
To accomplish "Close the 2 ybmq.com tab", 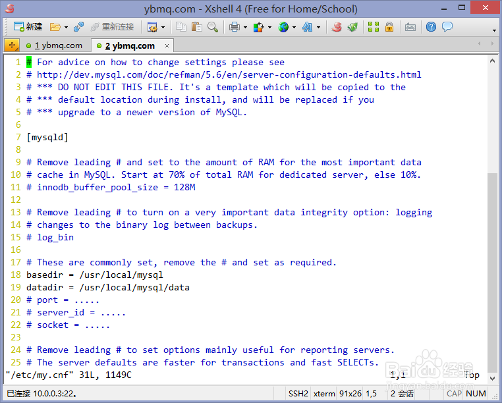I will pos(167,46).
